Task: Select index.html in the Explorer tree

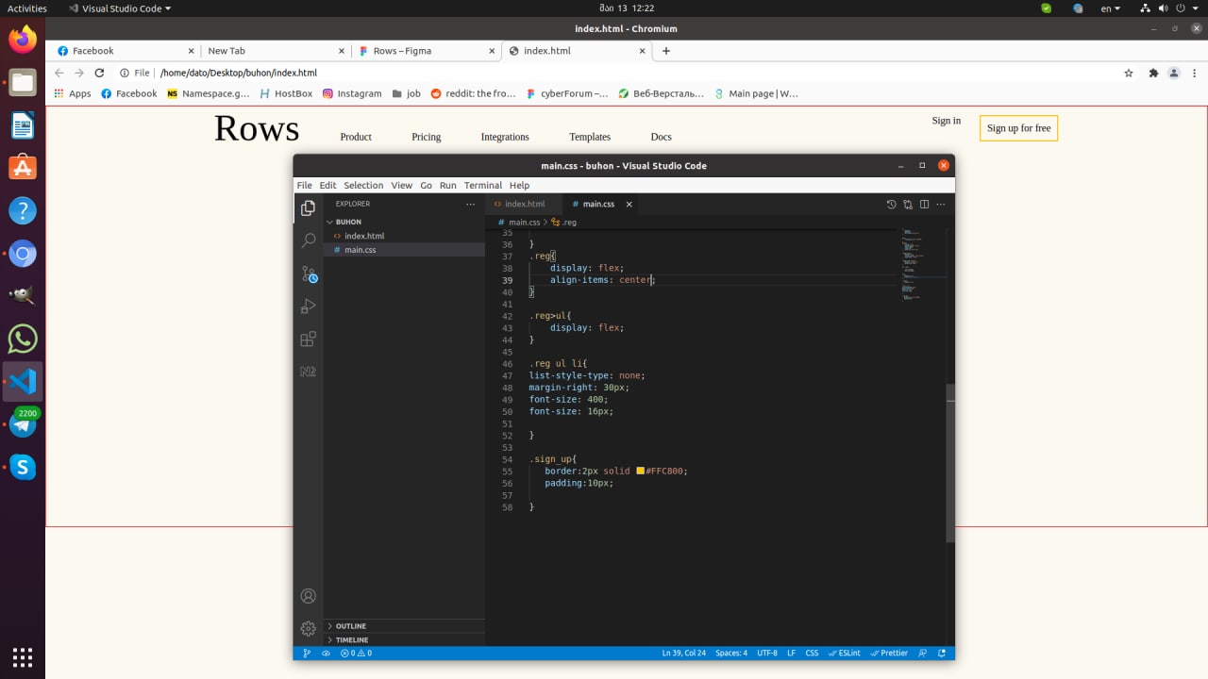Action: (404, 236)
